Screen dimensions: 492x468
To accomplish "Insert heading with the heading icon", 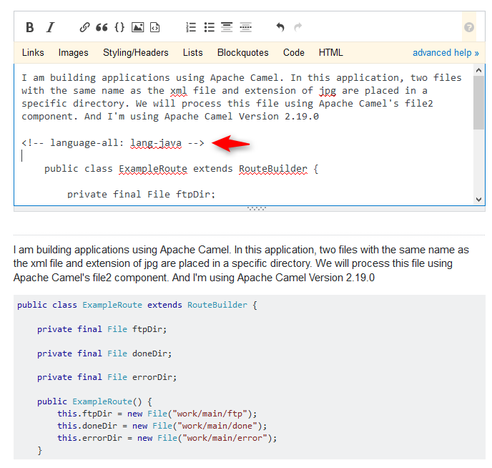I will 227,27.
